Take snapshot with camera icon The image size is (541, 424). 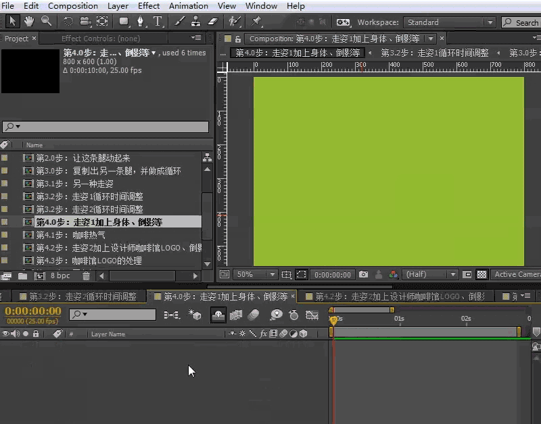[364, 275]
